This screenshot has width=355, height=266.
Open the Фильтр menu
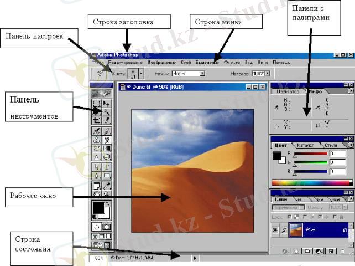[232, 62]
